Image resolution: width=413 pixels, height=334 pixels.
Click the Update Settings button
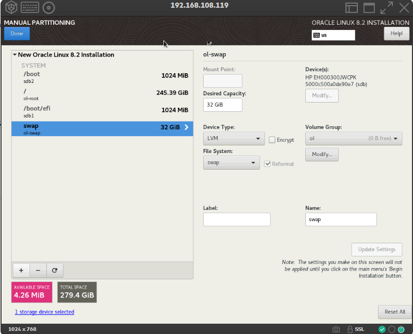tap(377, 249)
